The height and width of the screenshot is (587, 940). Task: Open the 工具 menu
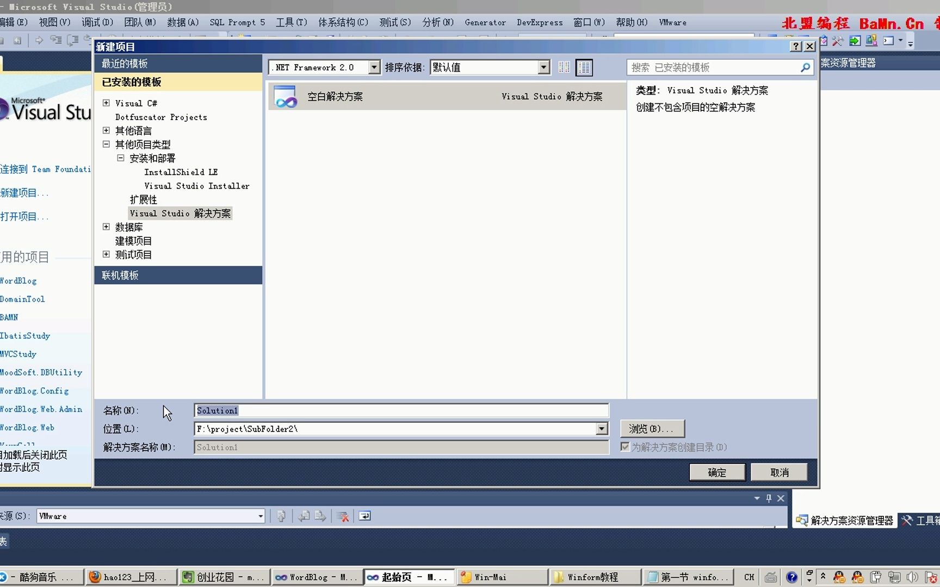tap(292, 22)
